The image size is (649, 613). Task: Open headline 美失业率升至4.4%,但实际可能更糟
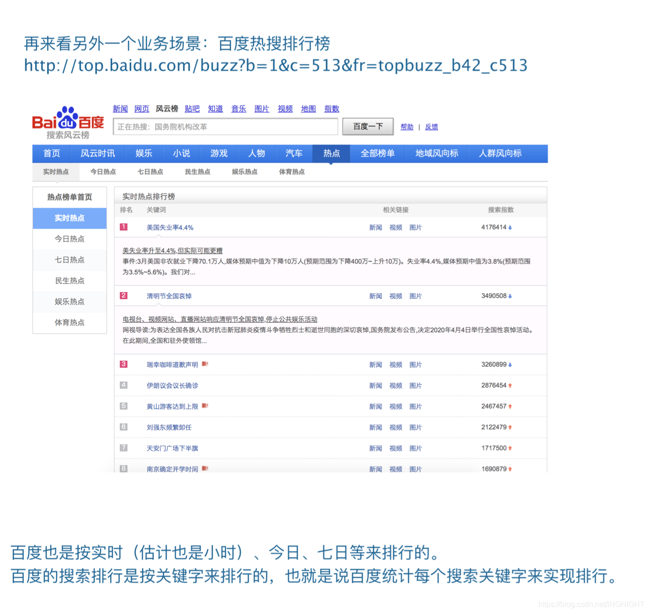click(173, 251)
